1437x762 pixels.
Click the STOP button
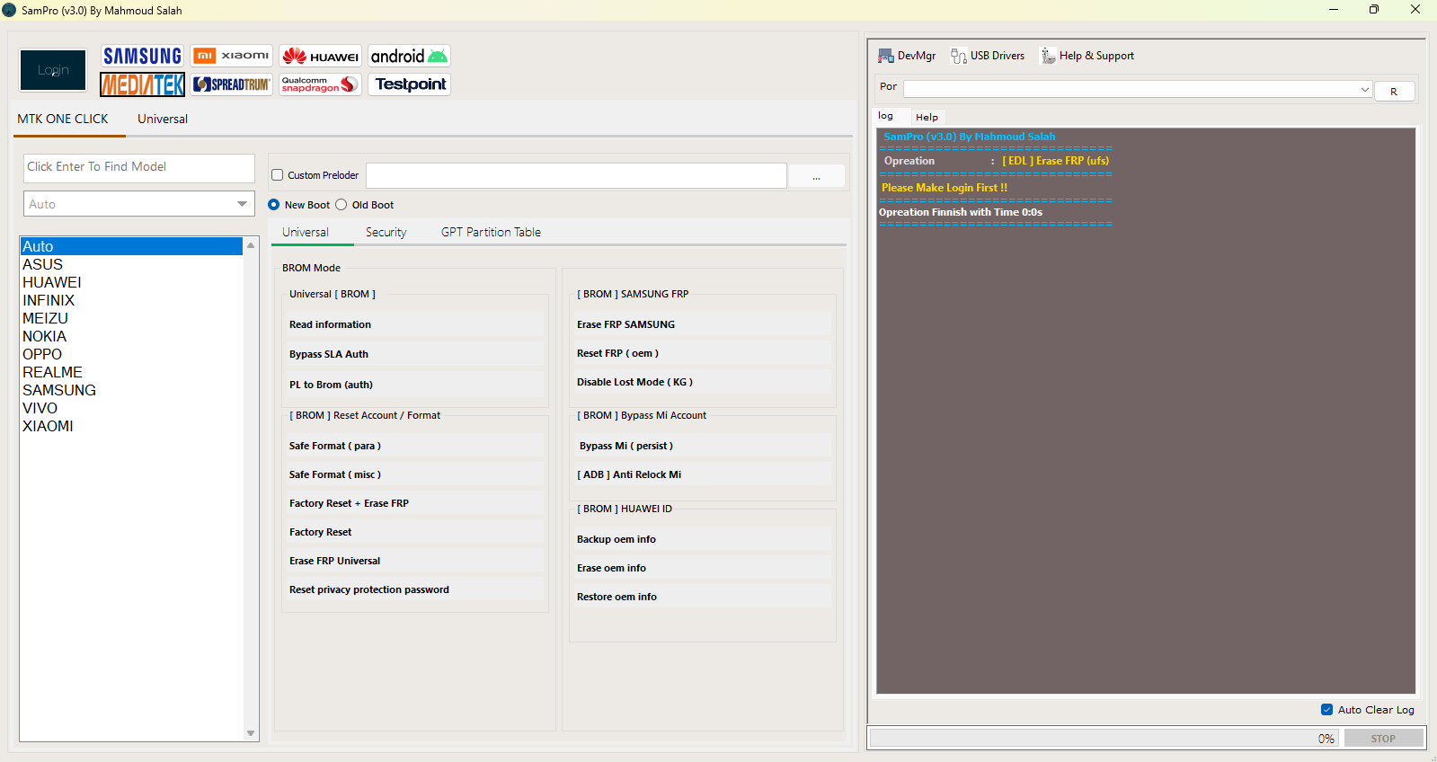(1383, 739)
